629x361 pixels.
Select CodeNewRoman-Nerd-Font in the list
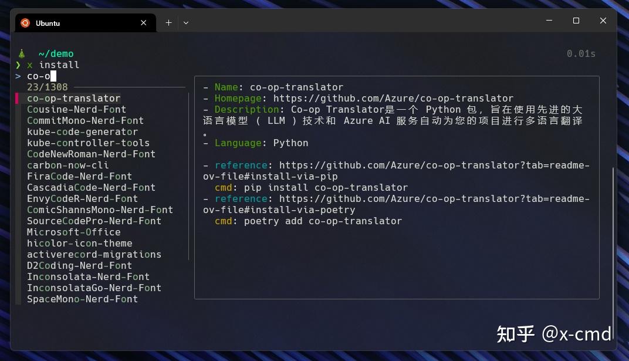tap(91, 154)
